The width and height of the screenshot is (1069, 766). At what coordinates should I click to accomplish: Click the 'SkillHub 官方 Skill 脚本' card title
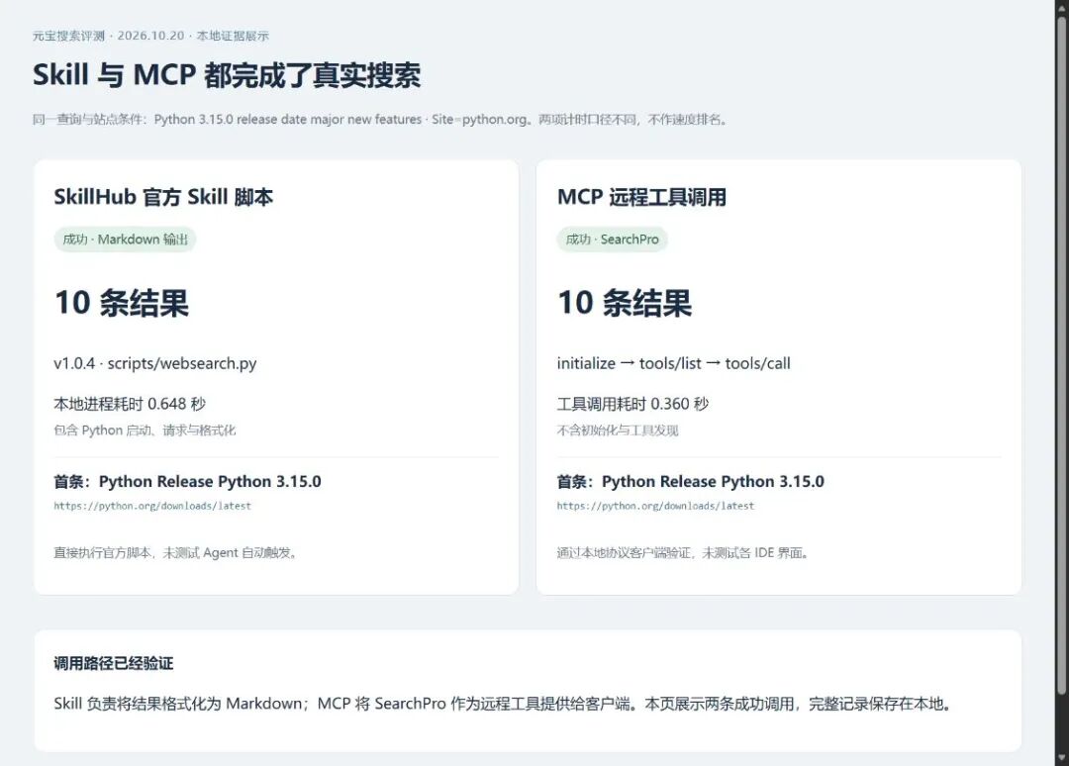pos(163,197)
